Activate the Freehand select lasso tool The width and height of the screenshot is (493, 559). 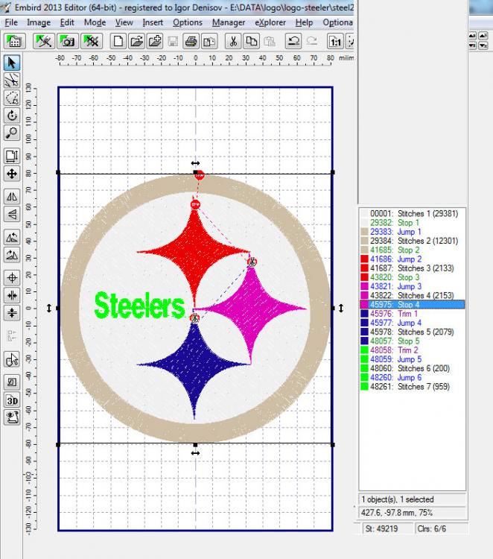tap(12, 98)
